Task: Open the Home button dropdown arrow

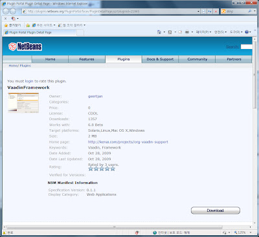Action: coord(164,32)
